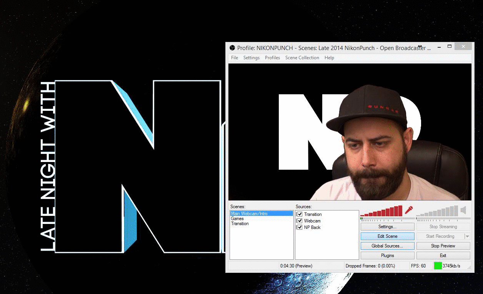Screen dimensions: 483x294
Task: Mute desktop audio via gray speaker icon
Action: tap(463, 210)
